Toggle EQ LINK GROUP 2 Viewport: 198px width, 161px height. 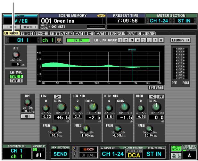[126, 40]
